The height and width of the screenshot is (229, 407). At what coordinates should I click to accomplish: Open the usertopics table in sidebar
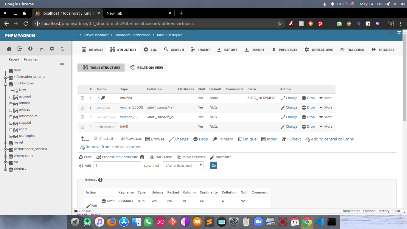coord(27,136)
